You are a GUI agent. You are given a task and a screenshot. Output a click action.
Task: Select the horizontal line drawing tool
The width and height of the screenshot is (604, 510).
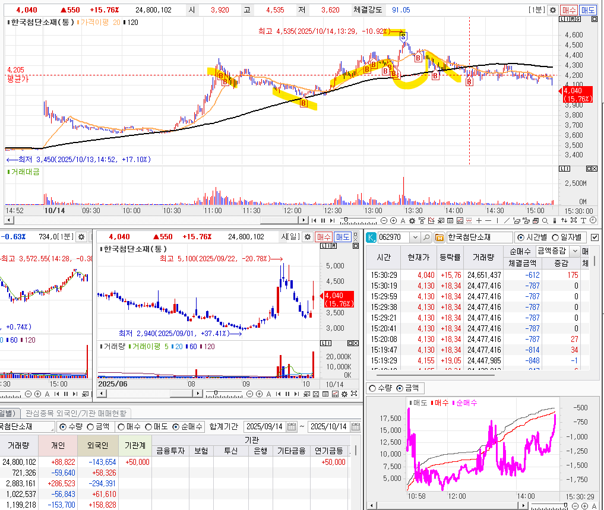[x=488, y=221]
